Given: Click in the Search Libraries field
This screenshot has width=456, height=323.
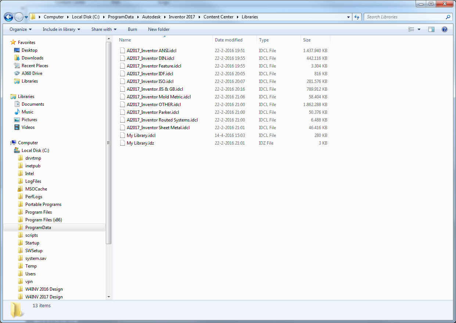Looking at the screenshot, I should (x=404, y=17).
